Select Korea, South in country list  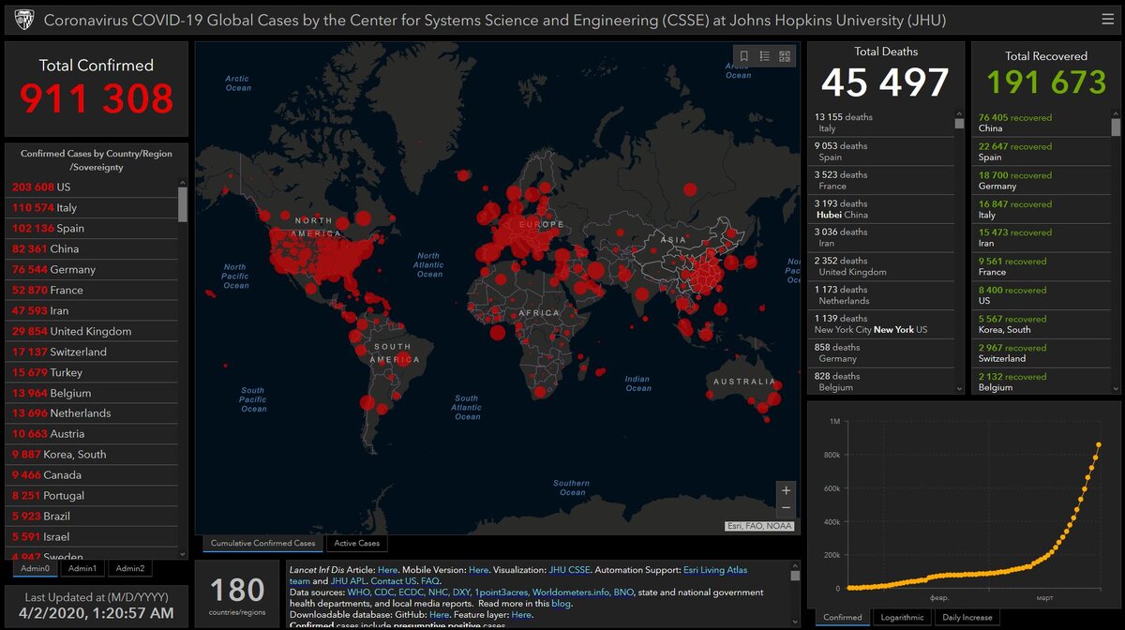coord(91,455)
